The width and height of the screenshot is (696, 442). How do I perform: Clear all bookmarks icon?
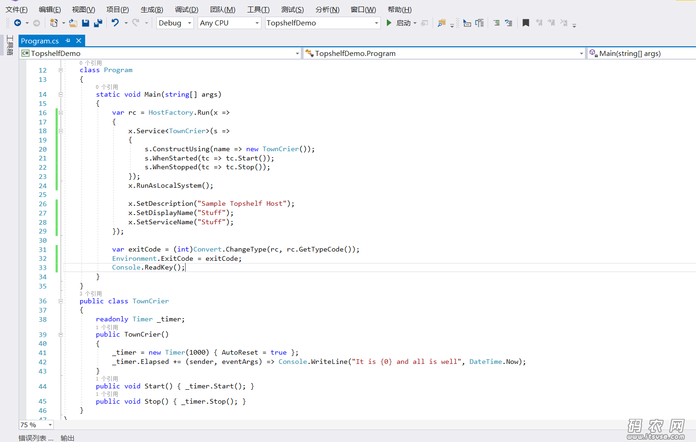tap(563, 23)
